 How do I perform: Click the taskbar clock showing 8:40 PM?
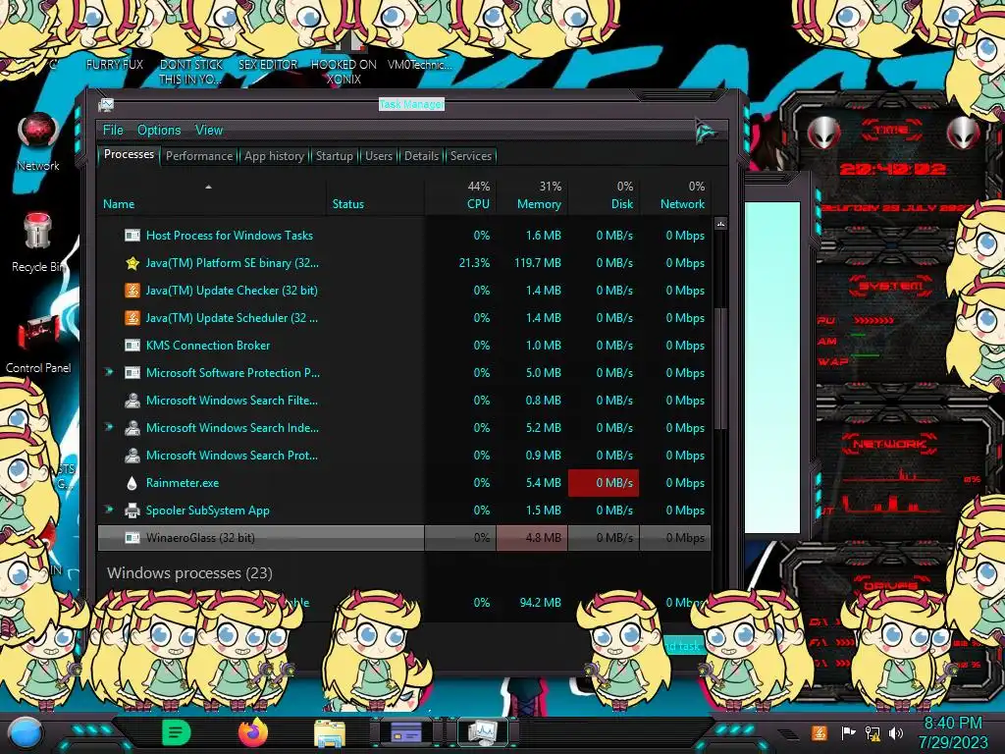pos(954,732)
